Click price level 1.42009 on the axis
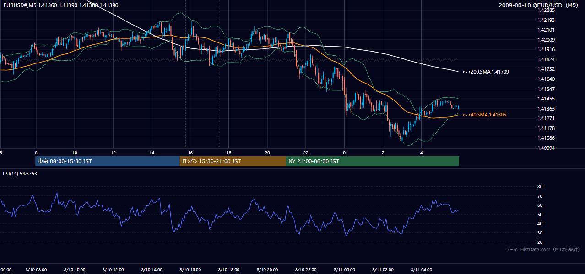This screenshot has height=274, width=585. 547,40
